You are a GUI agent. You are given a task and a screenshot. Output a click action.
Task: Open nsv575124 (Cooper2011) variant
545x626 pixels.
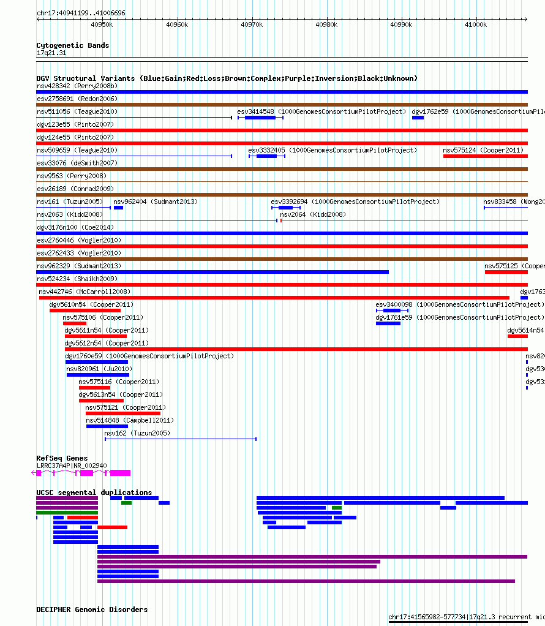tap(483, 150)
